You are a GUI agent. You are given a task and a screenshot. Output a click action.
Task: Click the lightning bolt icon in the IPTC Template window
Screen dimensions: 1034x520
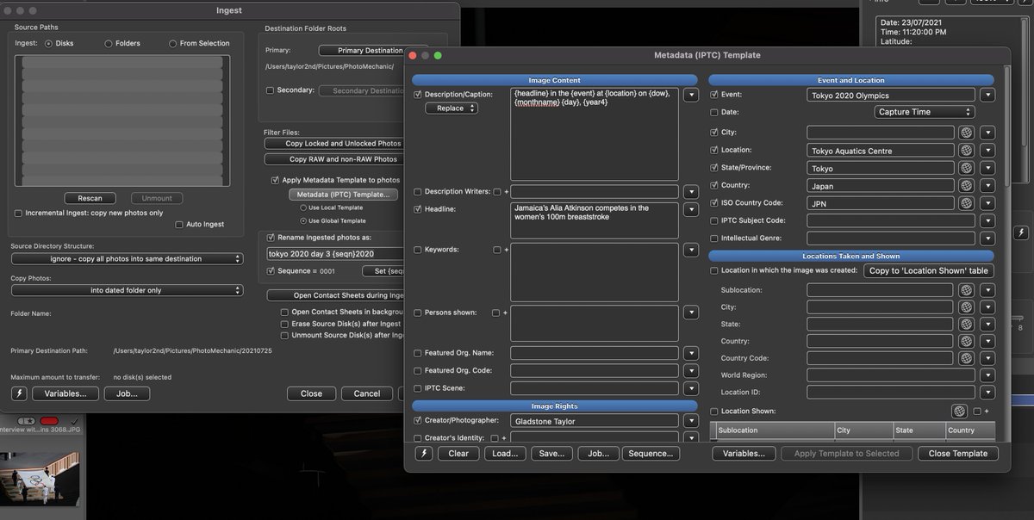423,454
